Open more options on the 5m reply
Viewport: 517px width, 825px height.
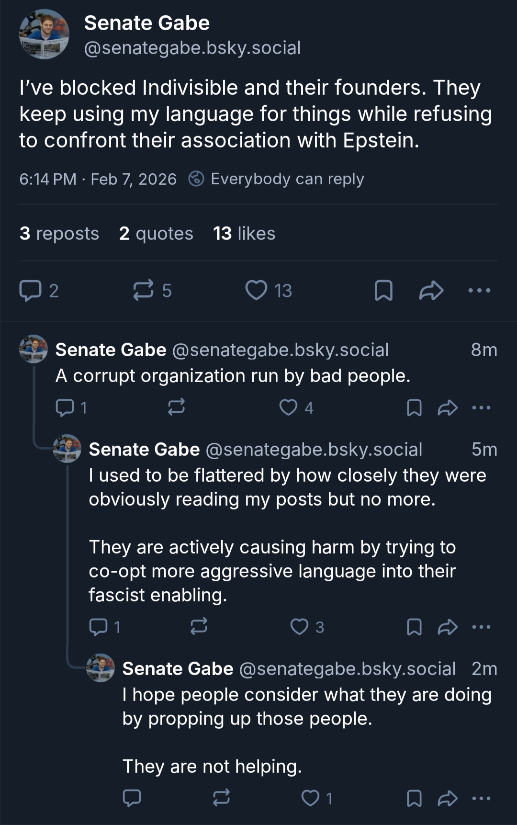pyautogui.click(x=481, y=627)
